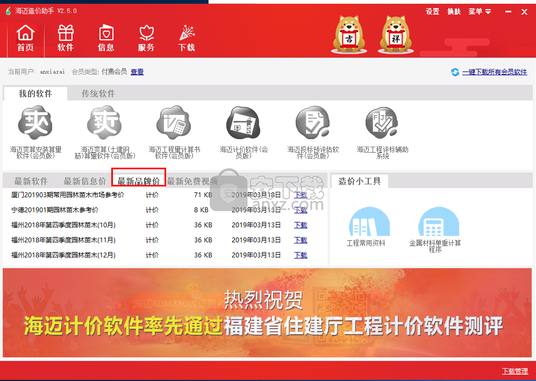Select row text 厦门201903期常用园林苗木市场参考价

tap(68, 195)
